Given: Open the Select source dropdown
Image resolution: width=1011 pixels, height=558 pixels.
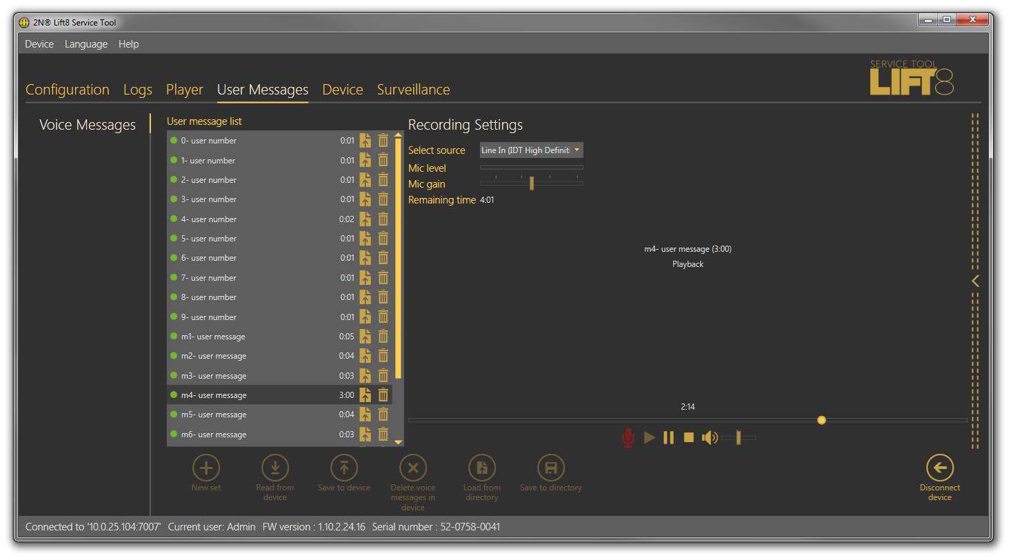Looking at the screenshot, I should pos(531,150).
